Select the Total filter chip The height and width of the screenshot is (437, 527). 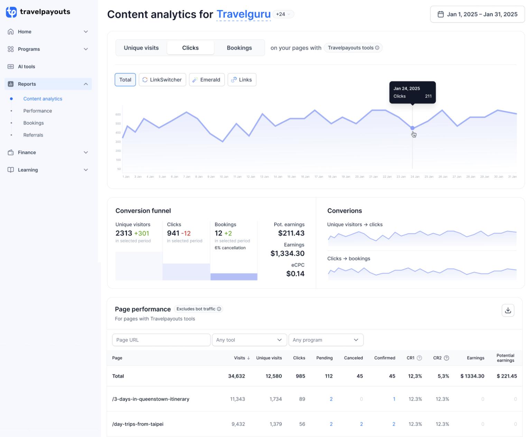click(125, 80)
